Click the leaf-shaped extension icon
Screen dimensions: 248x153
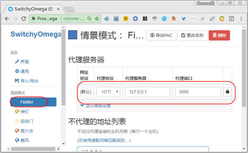pyautogui.click(x=212, y=19)
